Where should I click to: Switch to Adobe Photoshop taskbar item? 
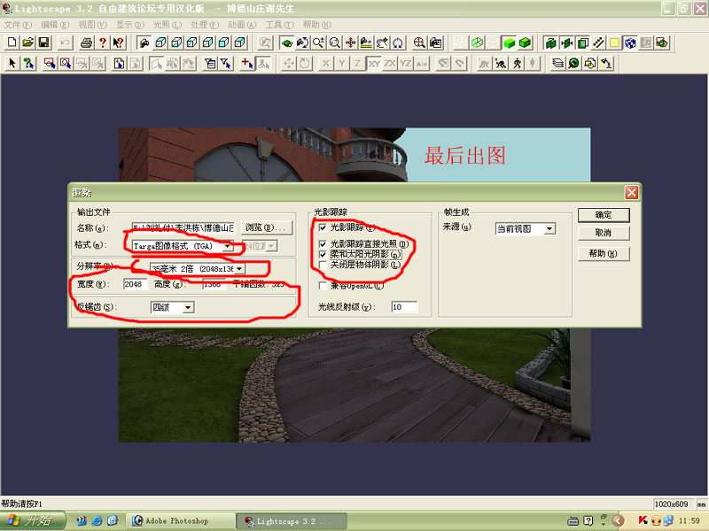click(181, 521)
